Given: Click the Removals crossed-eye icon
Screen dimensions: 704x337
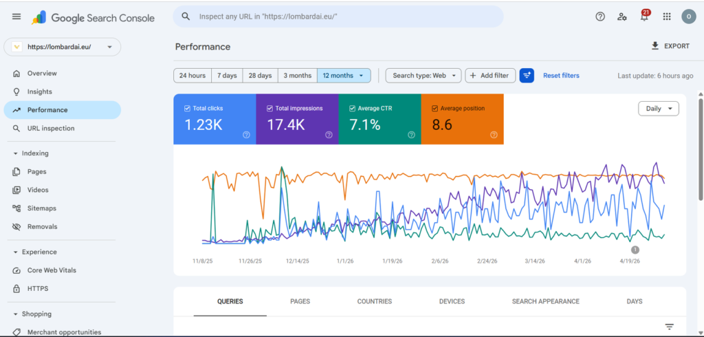Looking at the screenshot, I should (x=16, y=227).
